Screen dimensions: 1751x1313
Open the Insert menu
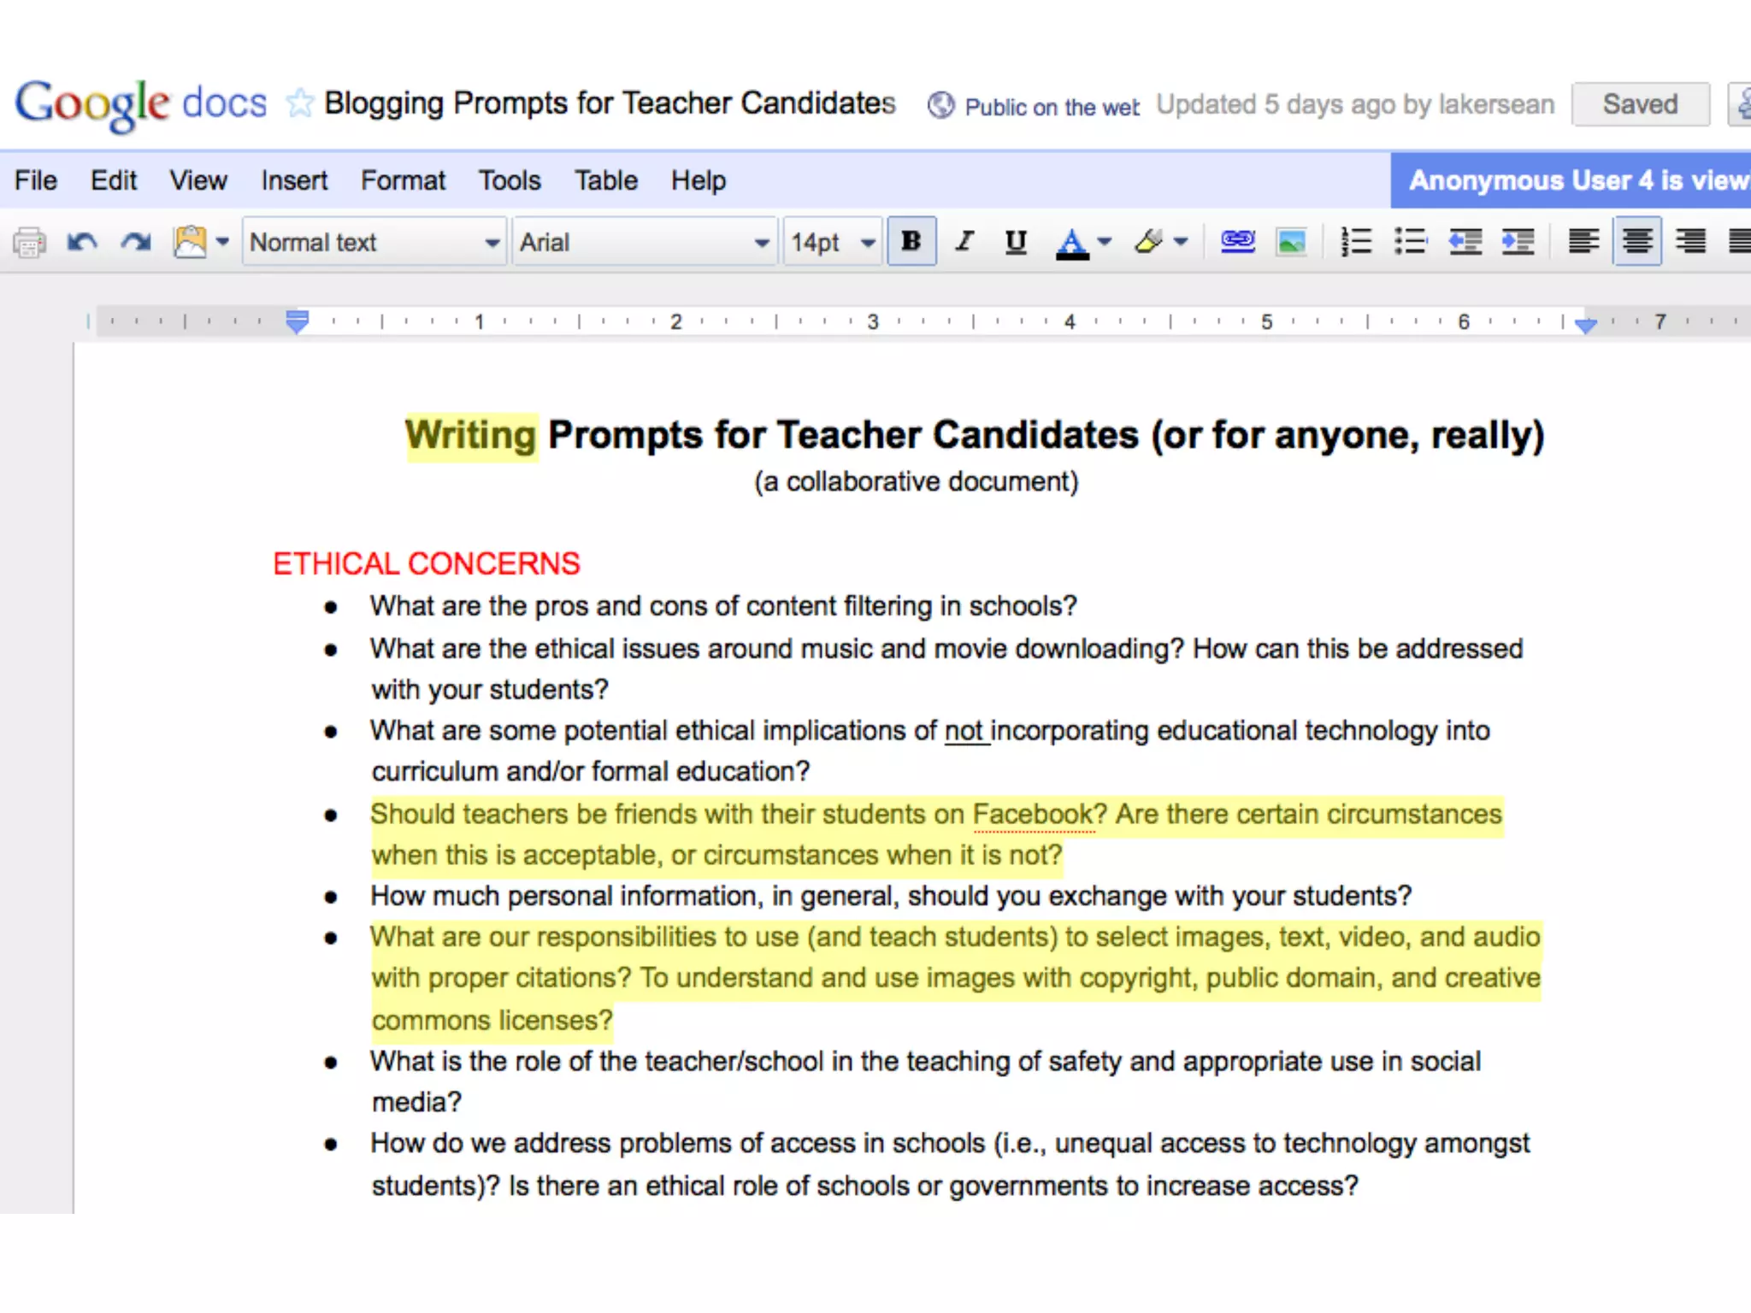tap(294, 180)
